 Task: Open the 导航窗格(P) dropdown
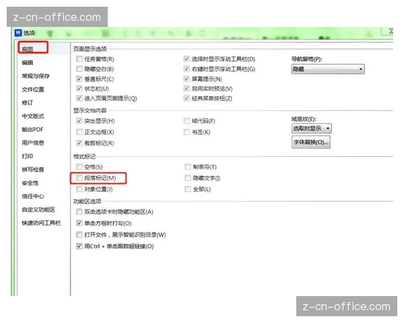[328, 69]
